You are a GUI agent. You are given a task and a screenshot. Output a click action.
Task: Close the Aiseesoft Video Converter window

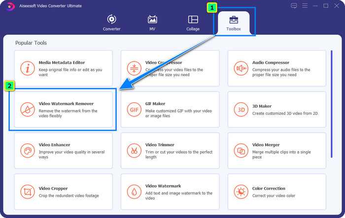point(337,6)
